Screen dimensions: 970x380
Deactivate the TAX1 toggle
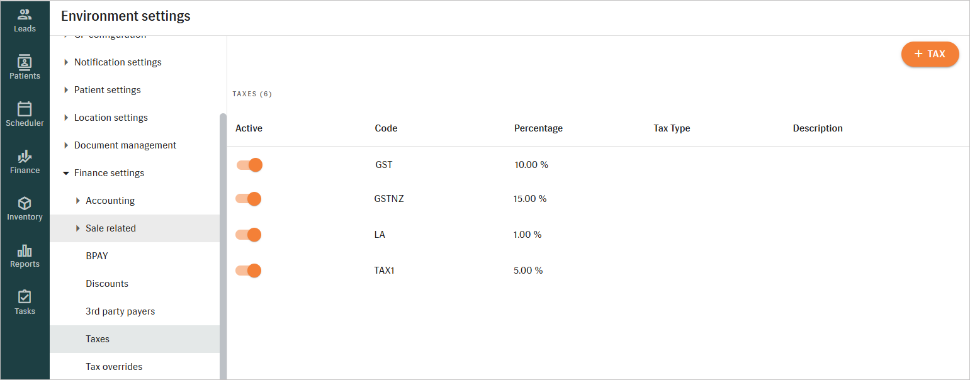pos(249,271)
